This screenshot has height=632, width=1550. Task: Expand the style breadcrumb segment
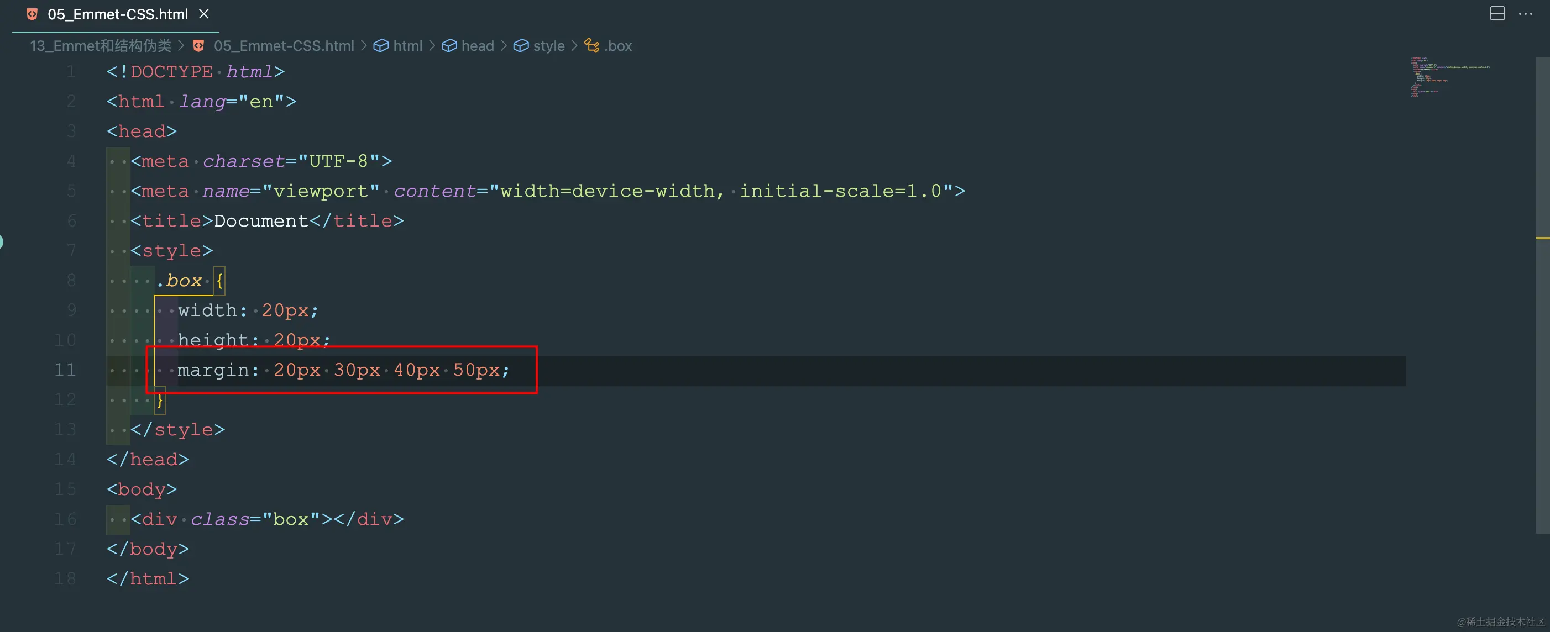pos(548,46)
